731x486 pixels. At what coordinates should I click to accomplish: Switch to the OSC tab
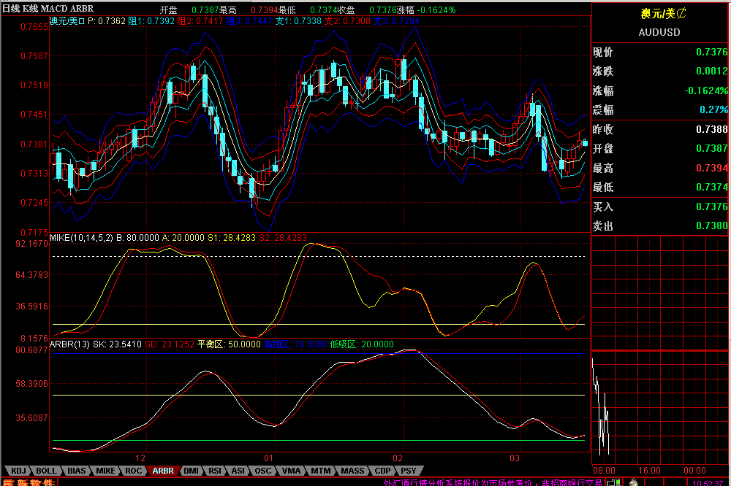point(263,471)
